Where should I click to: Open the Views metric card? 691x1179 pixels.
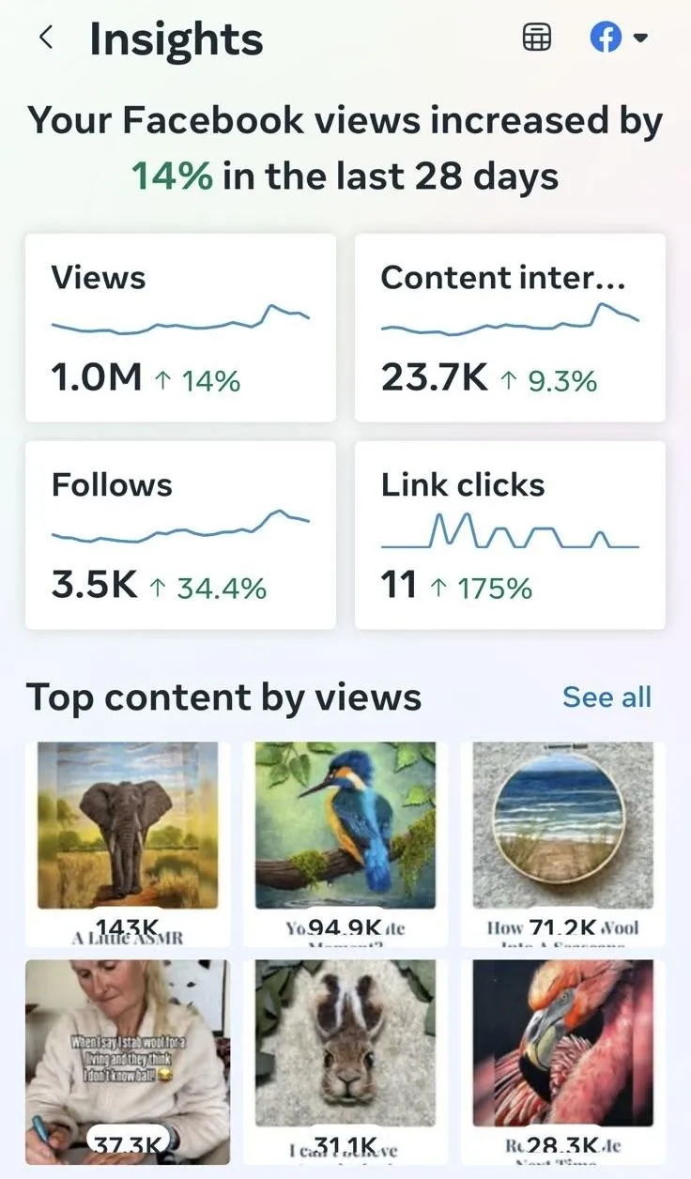pos(180,328)
